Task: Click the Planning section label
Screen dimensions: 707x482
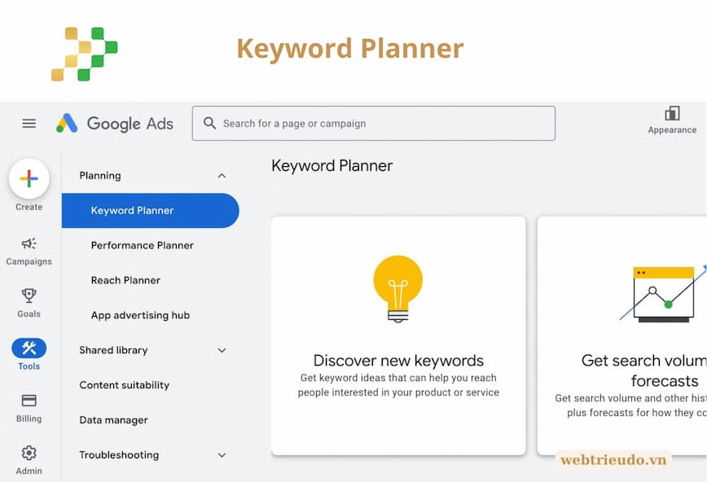Action: (100, 175)
